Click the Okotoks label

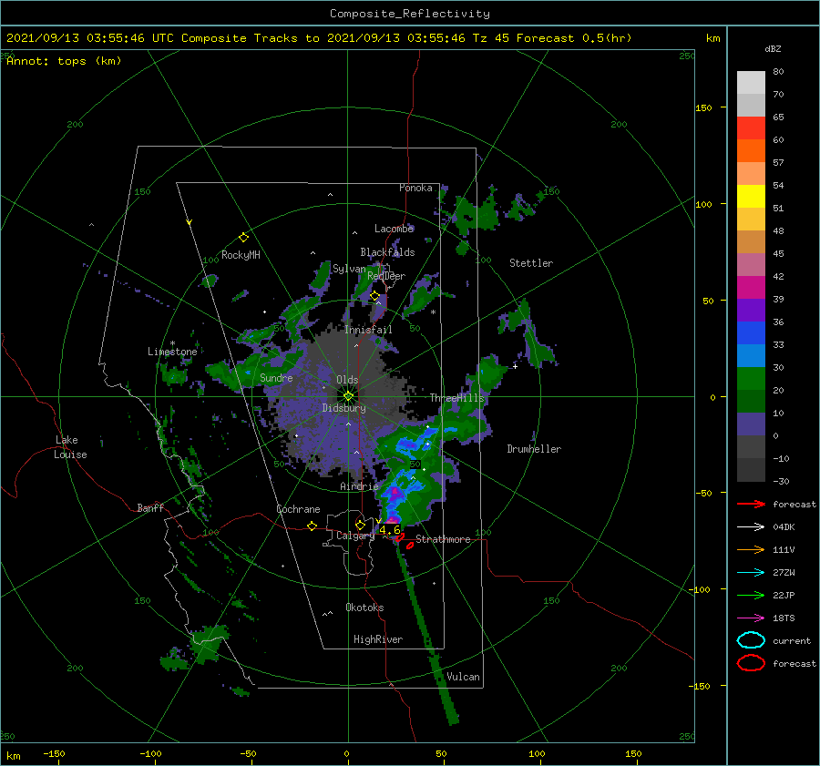364,608
